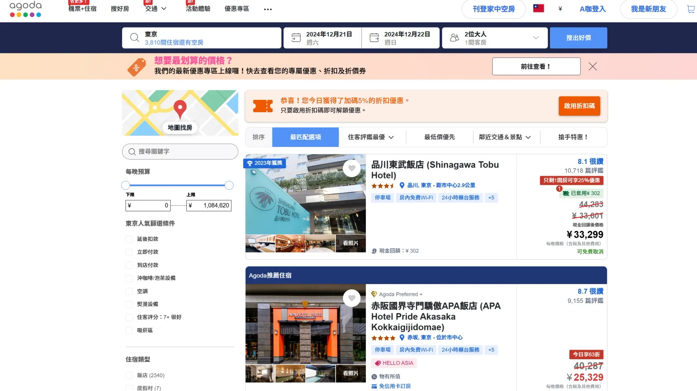
Task: Open 地圖找房 map thumbnail
Action: (180, 113)
